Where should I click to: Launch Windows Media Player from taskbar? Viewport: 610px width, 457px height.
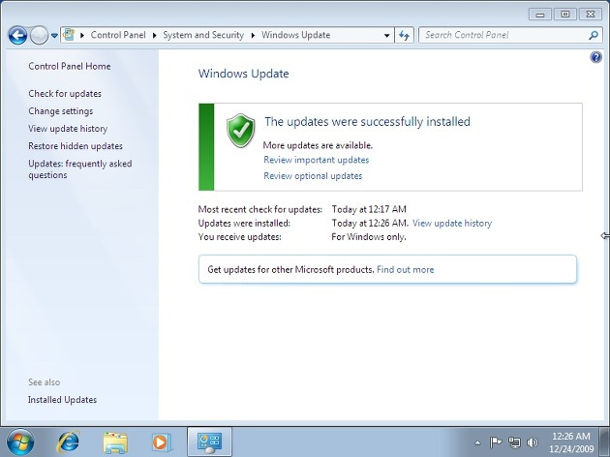[x=162, y=442]
